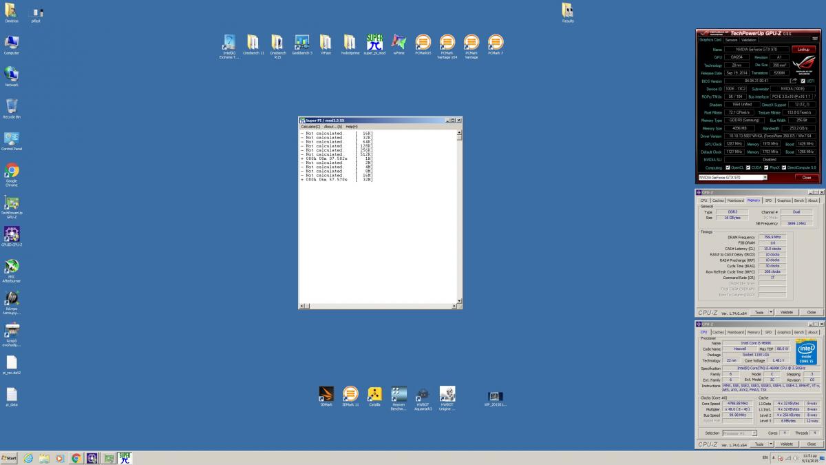
Task: Select the HWBOT Unigine desktop shortcut
Action: pyautogui.click(x=447, y=399)
